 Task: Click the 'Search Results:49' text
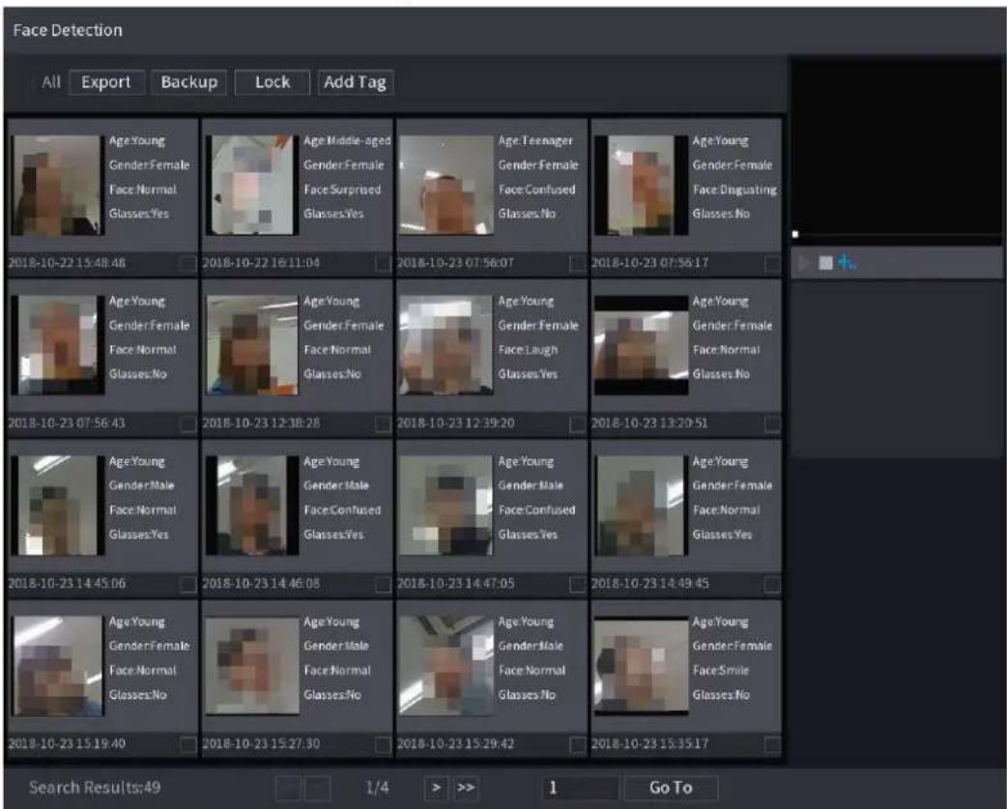[x=95, y=787]
